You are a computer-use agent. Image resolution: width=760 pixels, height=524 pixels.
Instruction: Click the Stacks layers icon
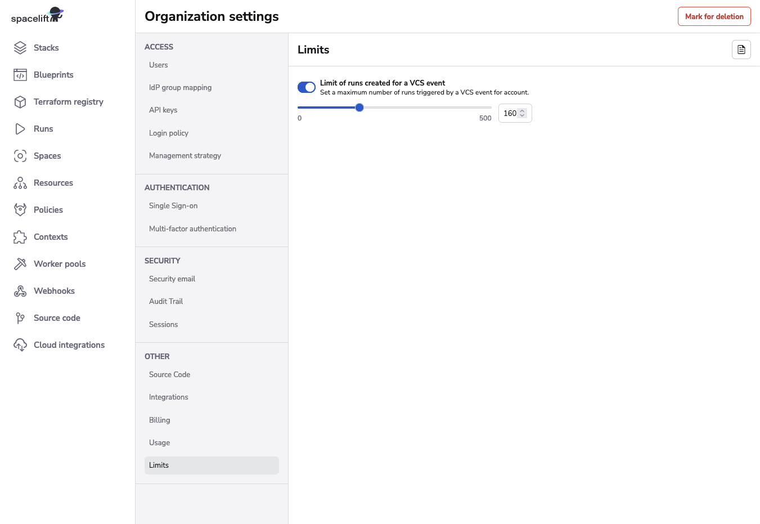point(20,48)
